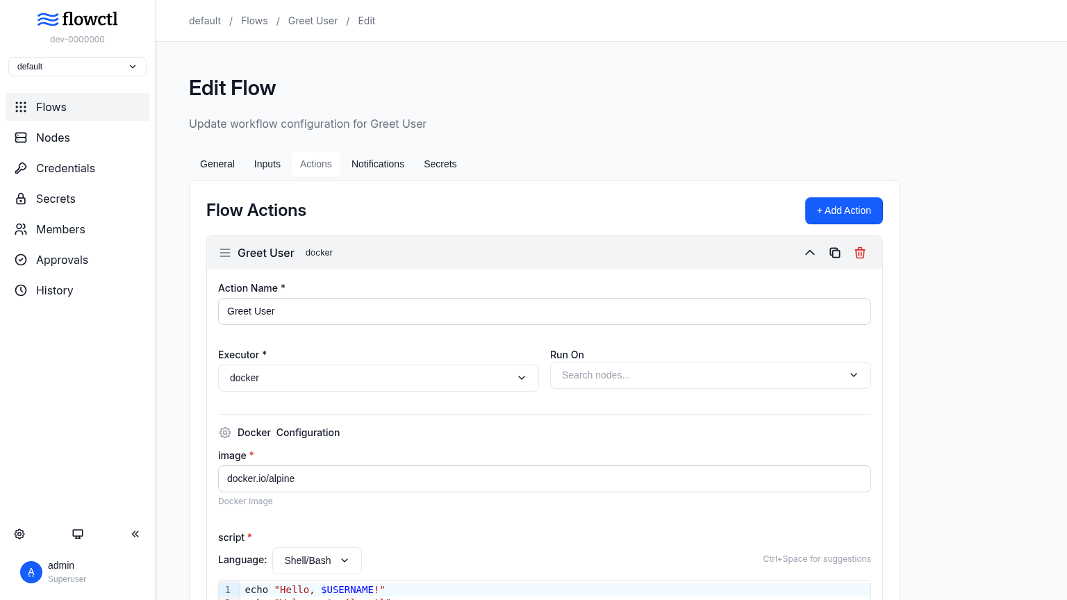Go to default breadcrumb link

(205, 21)
